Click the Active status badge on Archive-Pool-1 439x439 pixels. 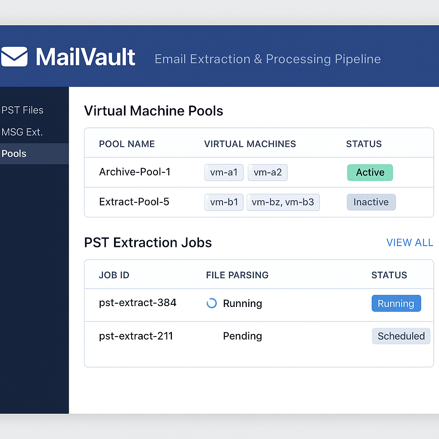point(370,172)
